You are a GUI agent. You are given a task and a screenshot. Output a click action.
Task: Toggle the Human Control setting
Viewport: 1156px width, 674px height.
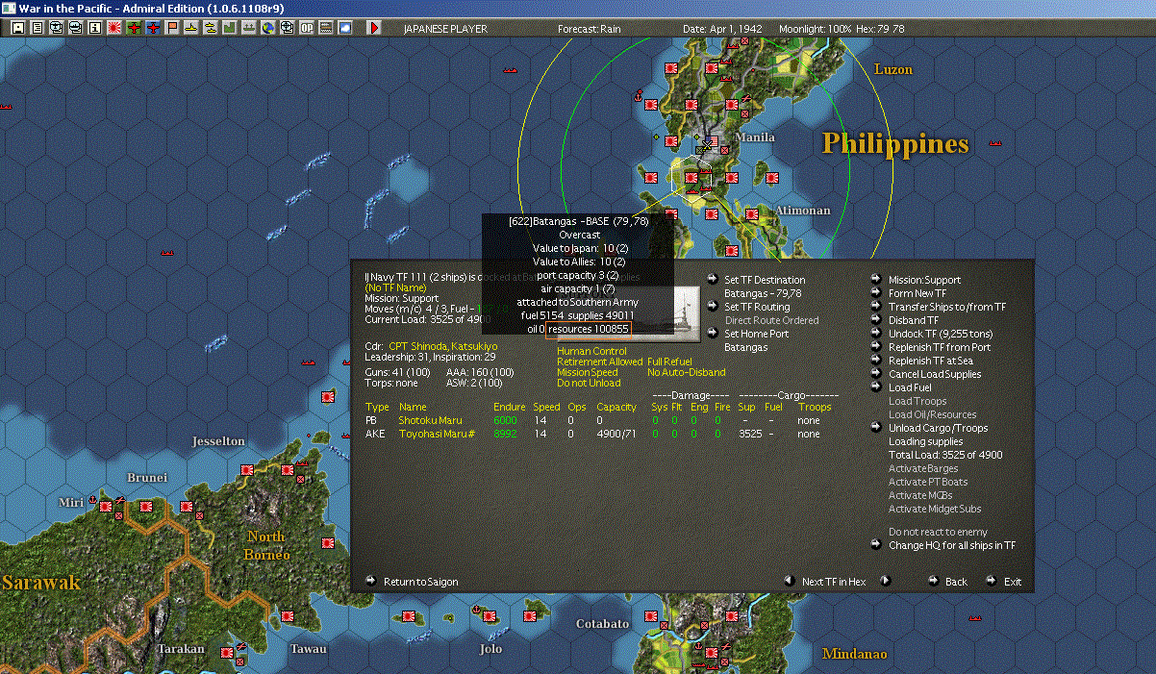(x=591, y=352)
